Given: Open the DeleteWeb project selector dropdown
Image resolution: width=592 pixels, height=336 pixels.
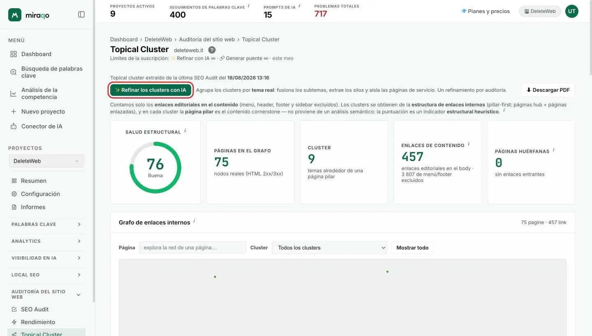Looking at the screenshot, I should (x=46, y=161).
